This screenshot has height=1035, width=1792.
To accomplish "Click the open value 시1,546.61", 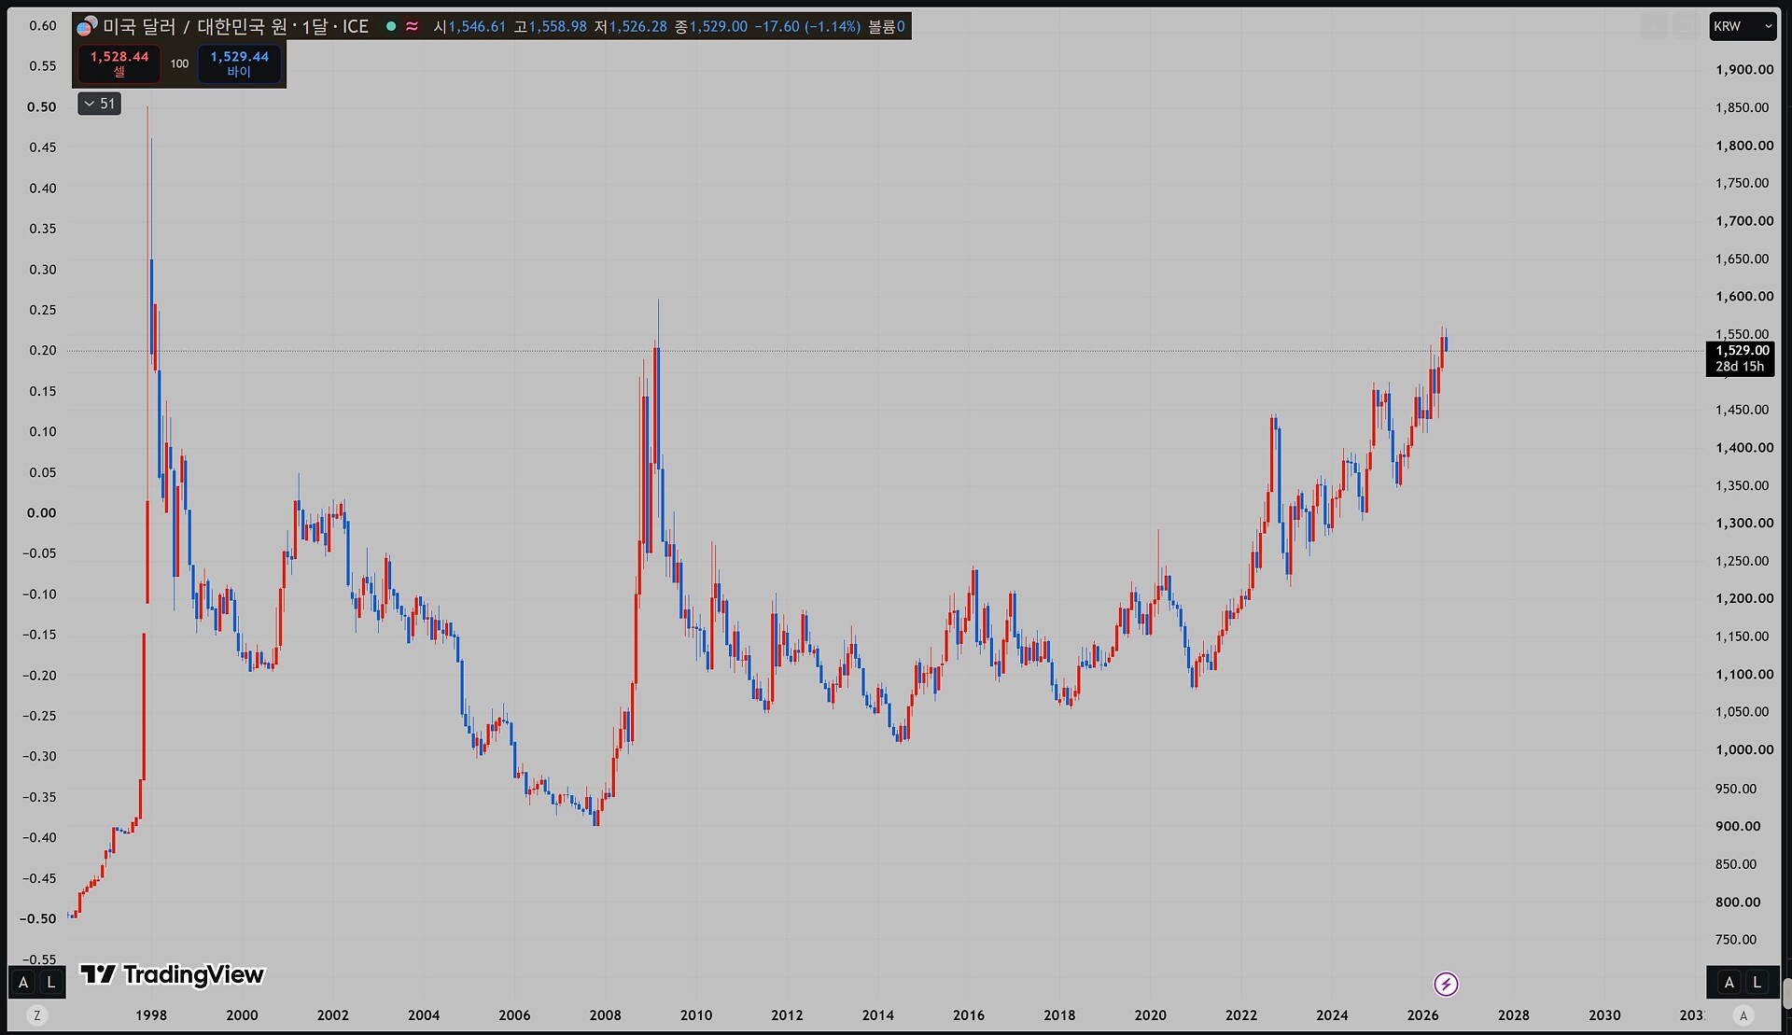I will (x=469, y=26).
